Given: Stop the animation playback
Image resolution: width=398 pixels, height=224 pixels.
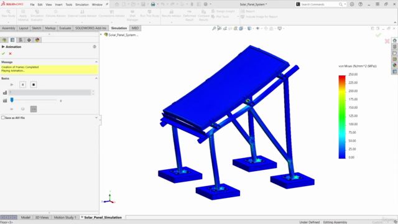Looking at the screenshot, I should 34,85.
